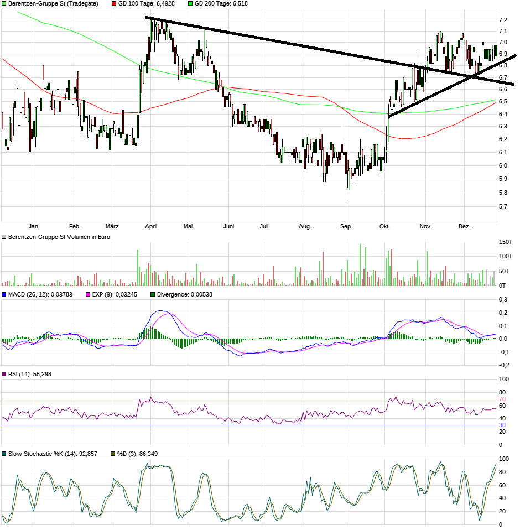
Task: Click the 7,0 price axis value
Action: coord(503,43)
